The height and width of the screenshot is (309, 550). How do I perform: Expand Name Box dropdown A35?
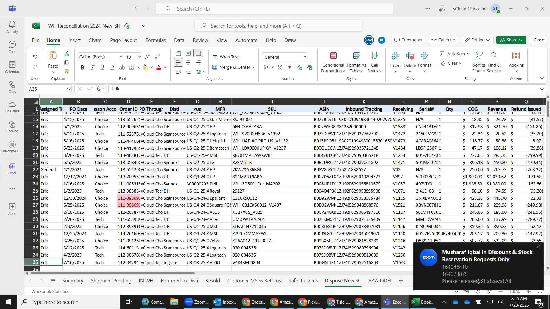click(68, 89)
